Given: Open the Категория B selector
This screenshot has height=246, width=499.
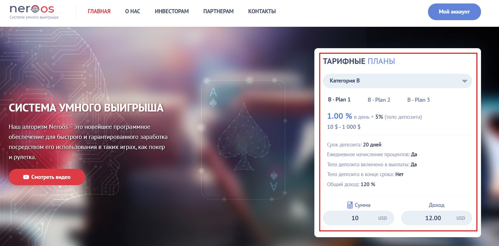Looking at the screenshot, I should pyautogui.click(x=397, y=81).
